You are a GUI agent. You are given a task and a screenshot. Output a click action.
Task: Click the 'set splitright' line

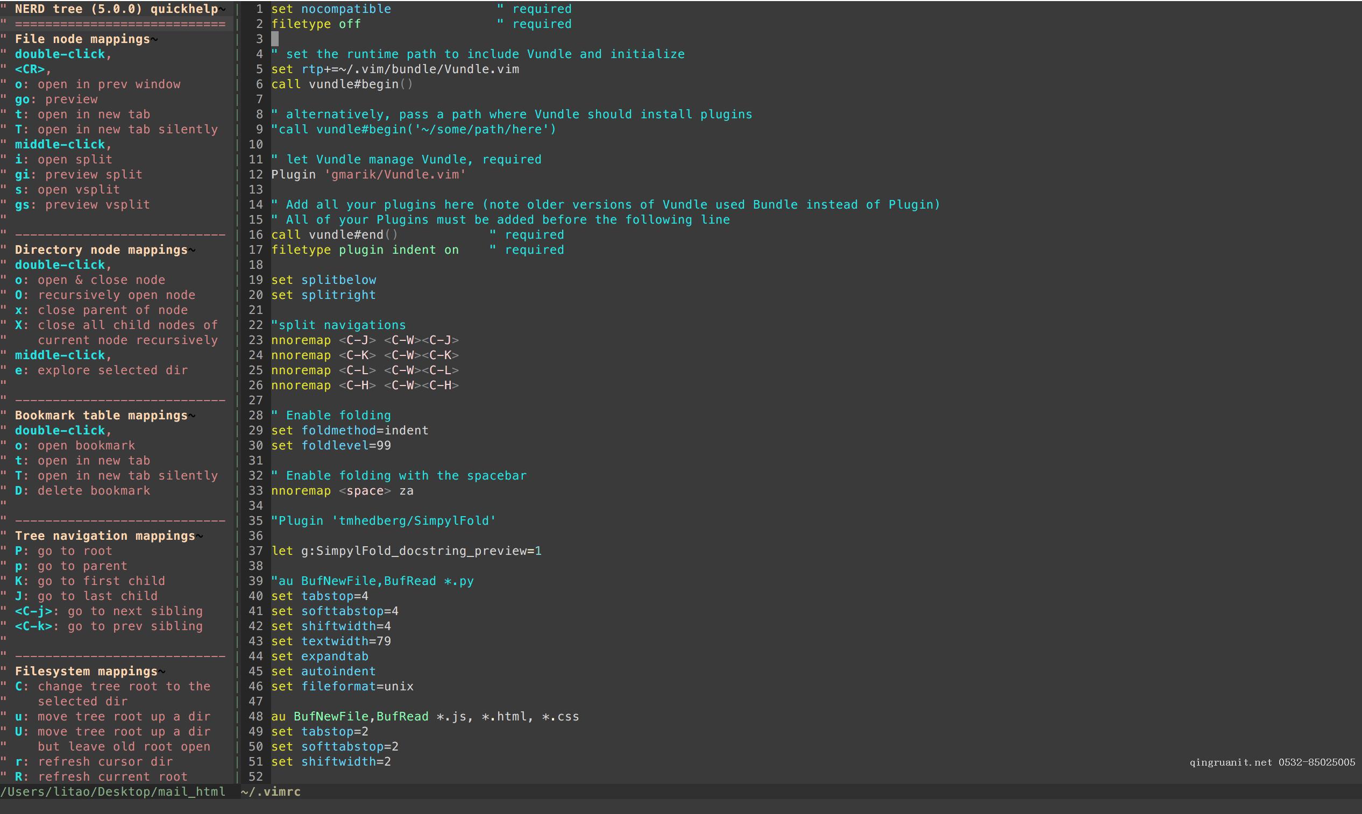[x=323, y=295]
